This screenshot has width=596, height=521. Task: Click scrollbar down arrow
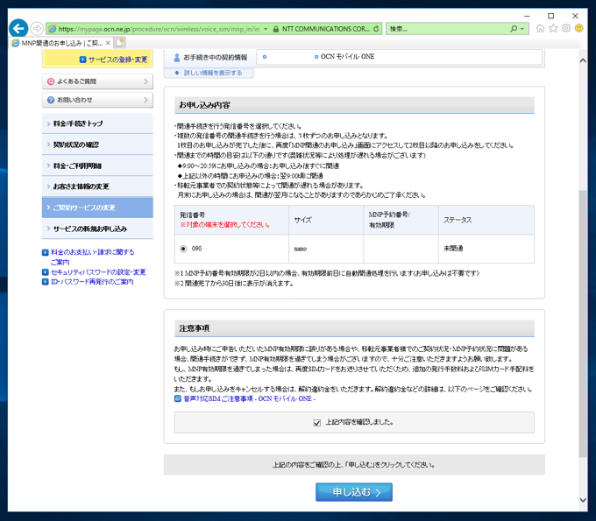(582, 500)
